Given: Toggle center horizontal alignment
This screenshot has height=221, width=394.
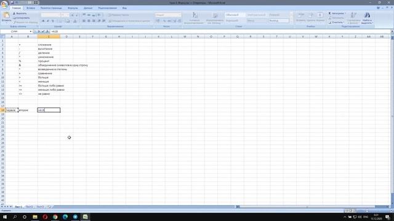Looking at the screenshot, I should tap(89, 21).
